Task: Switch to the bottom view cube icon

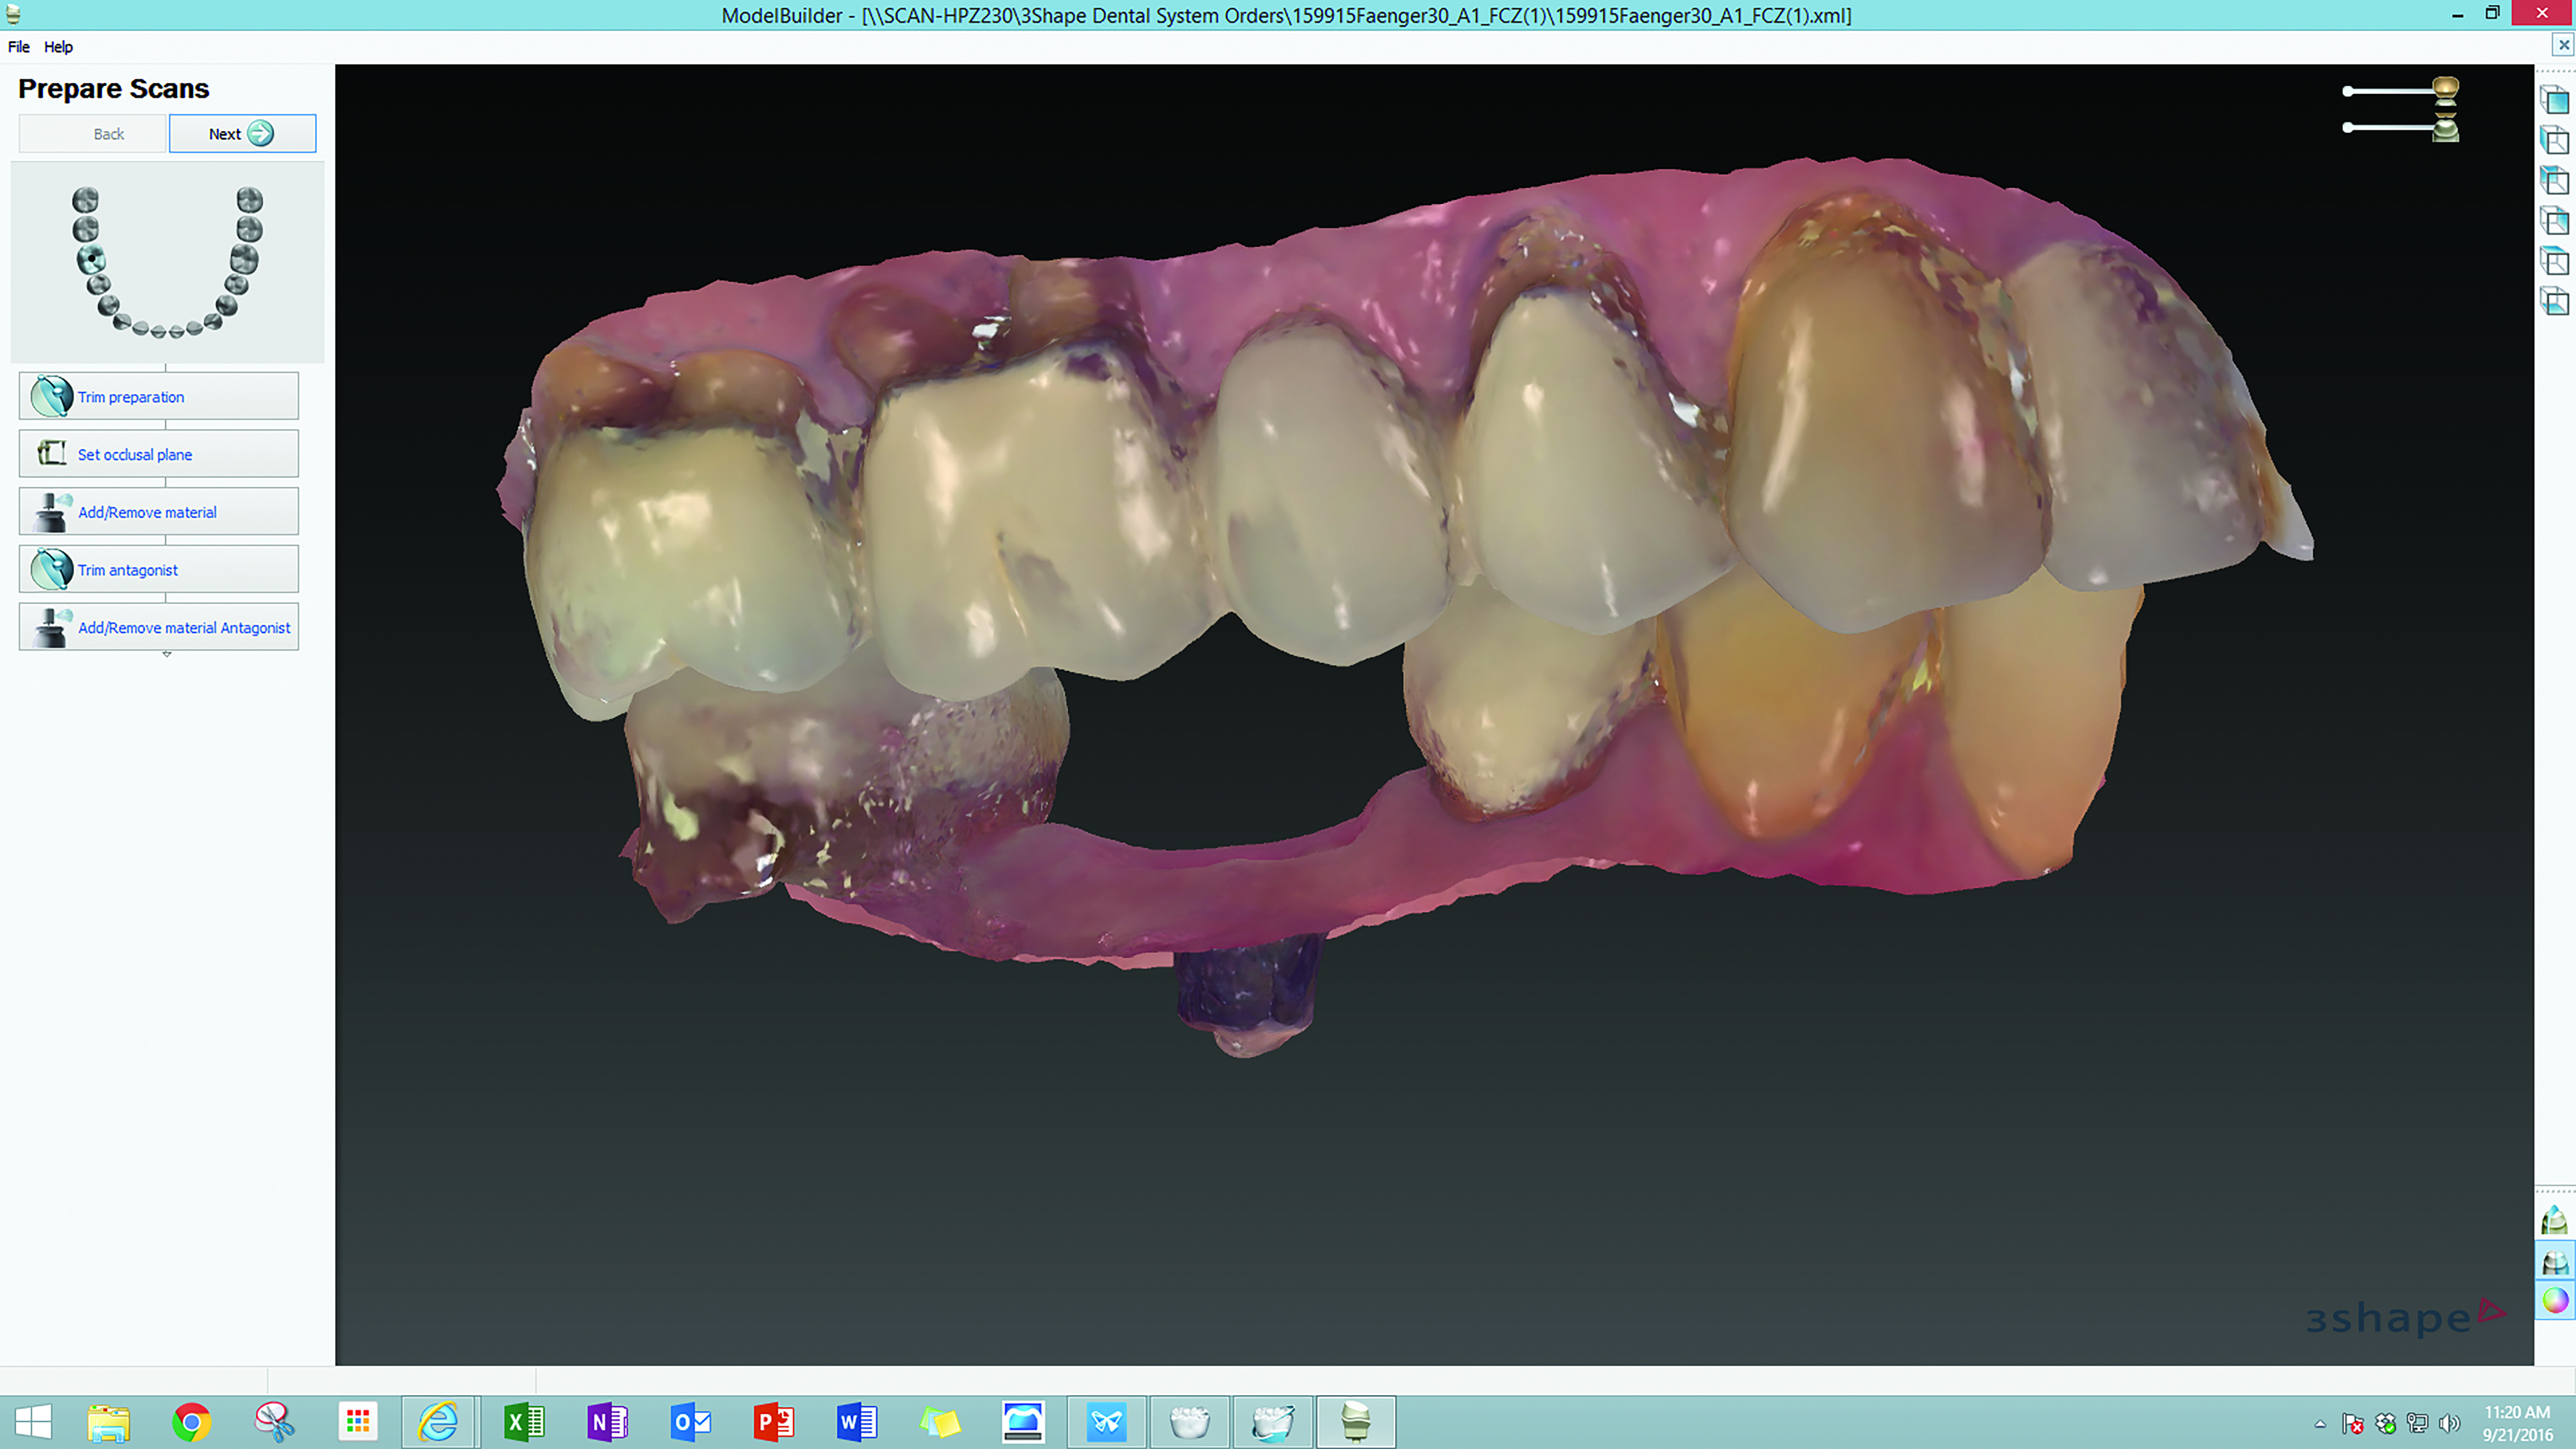Action: (x=2554, y=301)
